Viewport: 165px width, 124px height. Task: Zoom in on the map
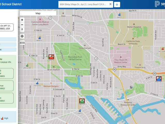coord(22,20)
